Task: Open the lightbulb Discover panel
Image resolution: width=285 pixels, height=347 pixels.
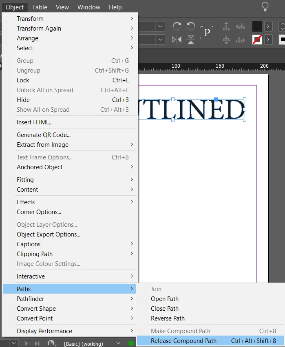Action: coord(265,7)
